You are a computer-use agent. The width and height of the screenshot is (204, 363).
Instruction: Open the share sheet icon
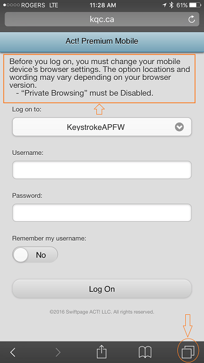[101, 352]
